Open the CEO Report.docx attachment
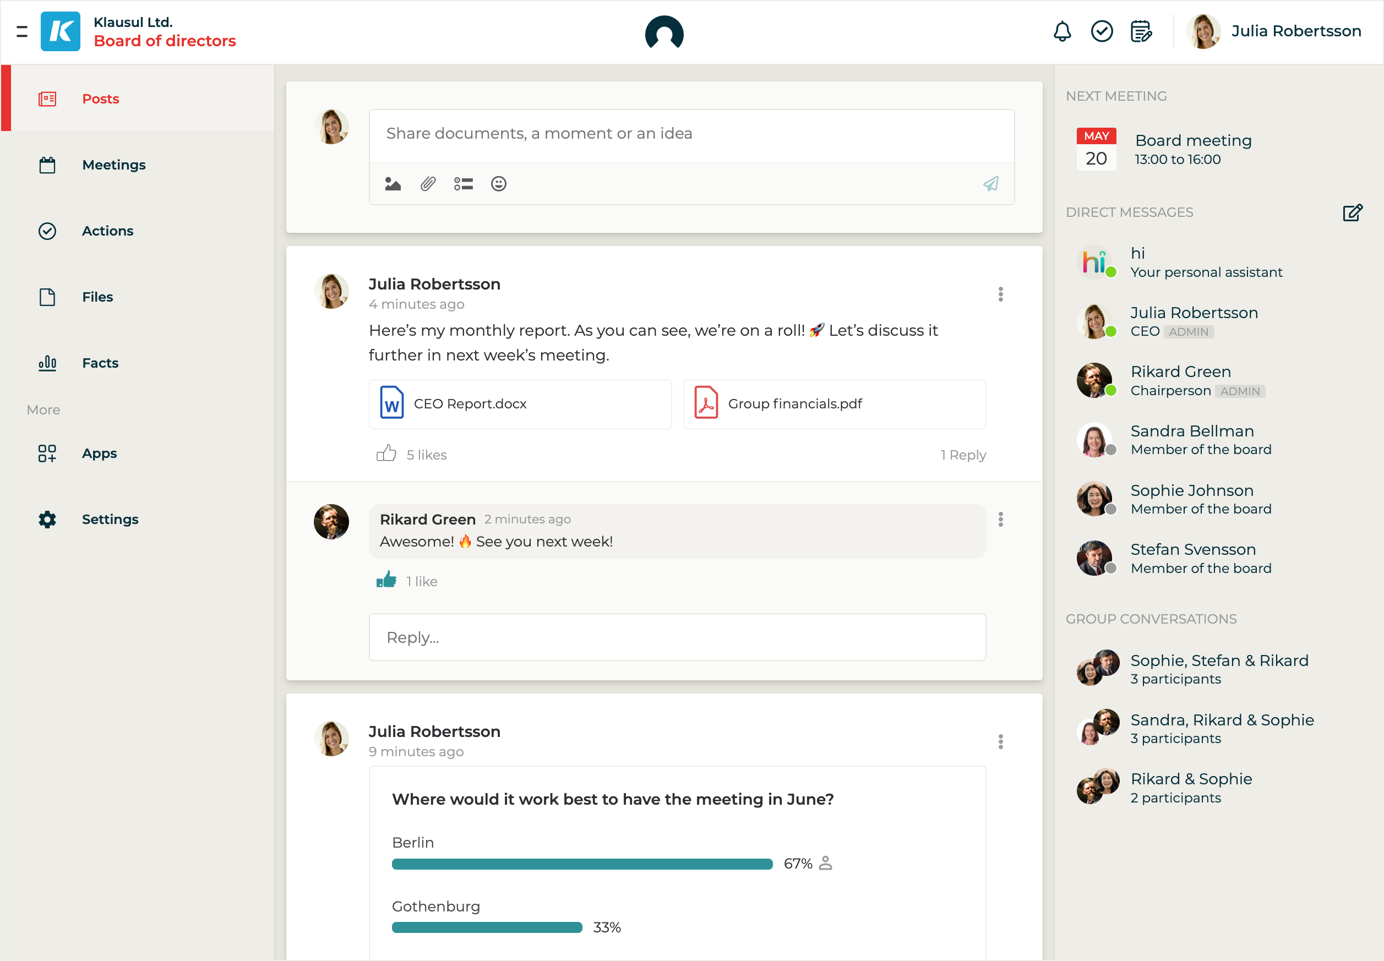This screenshot has height=961, width=1384. 520,403
